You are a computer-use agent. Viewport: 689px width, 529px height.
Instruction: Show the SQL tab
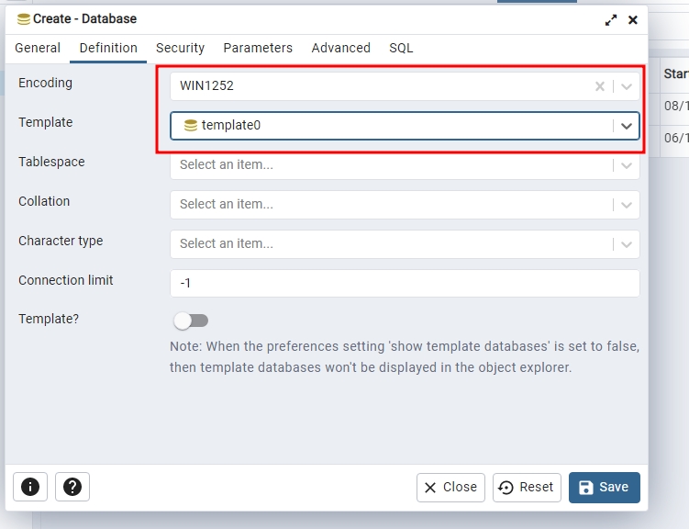tap(401, 48)
